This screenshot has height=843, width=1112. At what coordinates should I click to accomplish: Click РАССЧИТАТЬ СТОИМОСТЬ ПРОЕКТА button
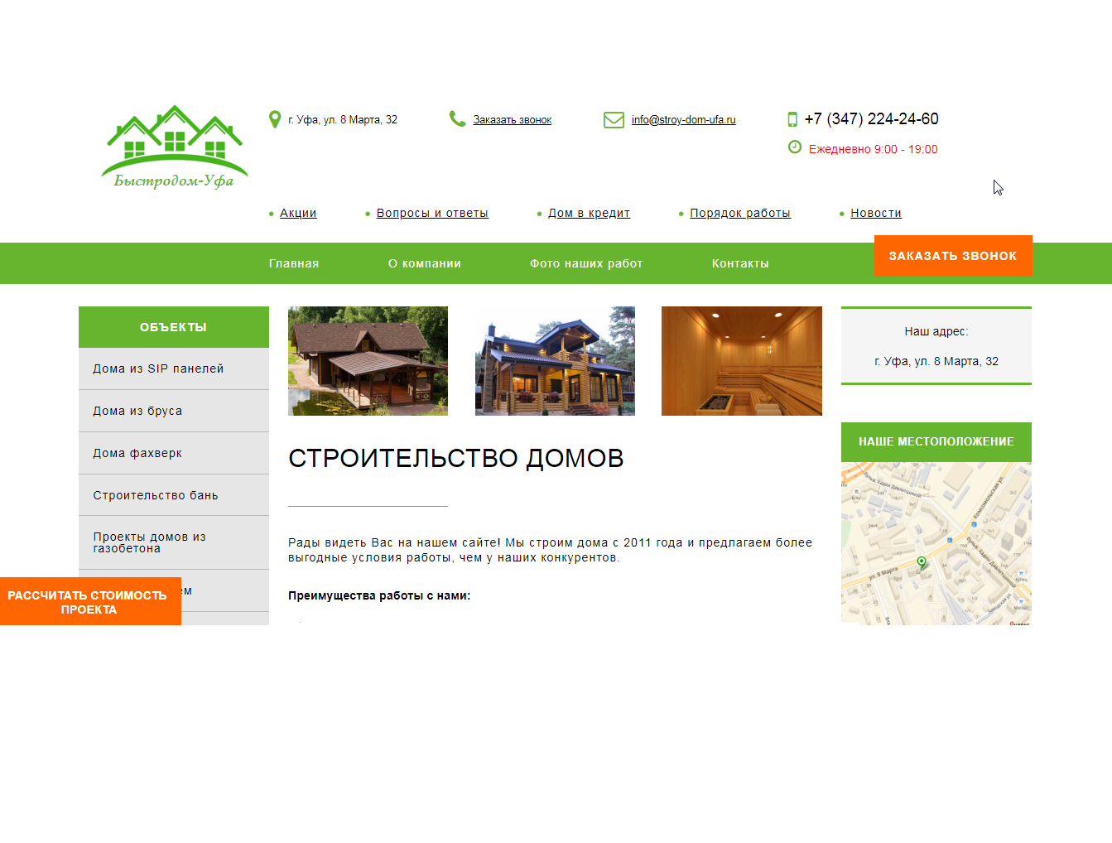[x=90, y=601]
